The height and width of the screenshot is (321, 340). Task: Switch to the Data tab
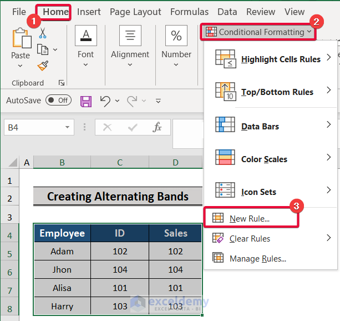pyautogui.click(x=227, y=12)
